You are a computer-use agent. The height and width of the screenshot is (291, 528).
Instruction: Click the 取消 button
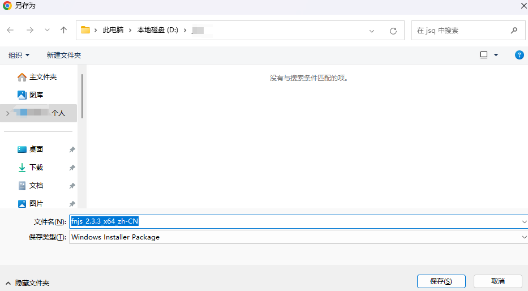(497, 281)
